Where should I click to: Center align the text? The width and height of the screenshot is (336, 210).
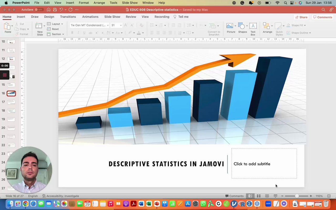[x=158, y=33]
